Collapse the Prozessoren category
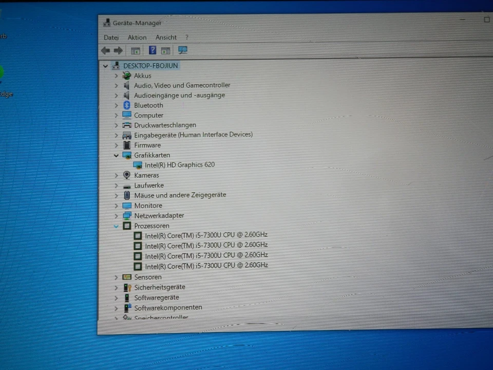Screen dimensions: 493x370 pos(117,226)
